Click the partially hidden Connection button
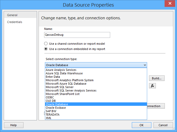 tap(156, 106)
